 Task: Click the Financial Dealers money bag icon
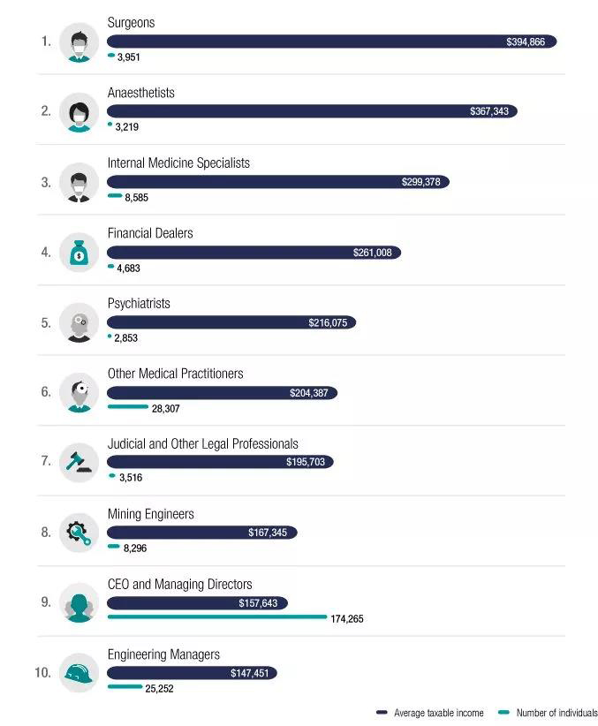pos(79,253)
